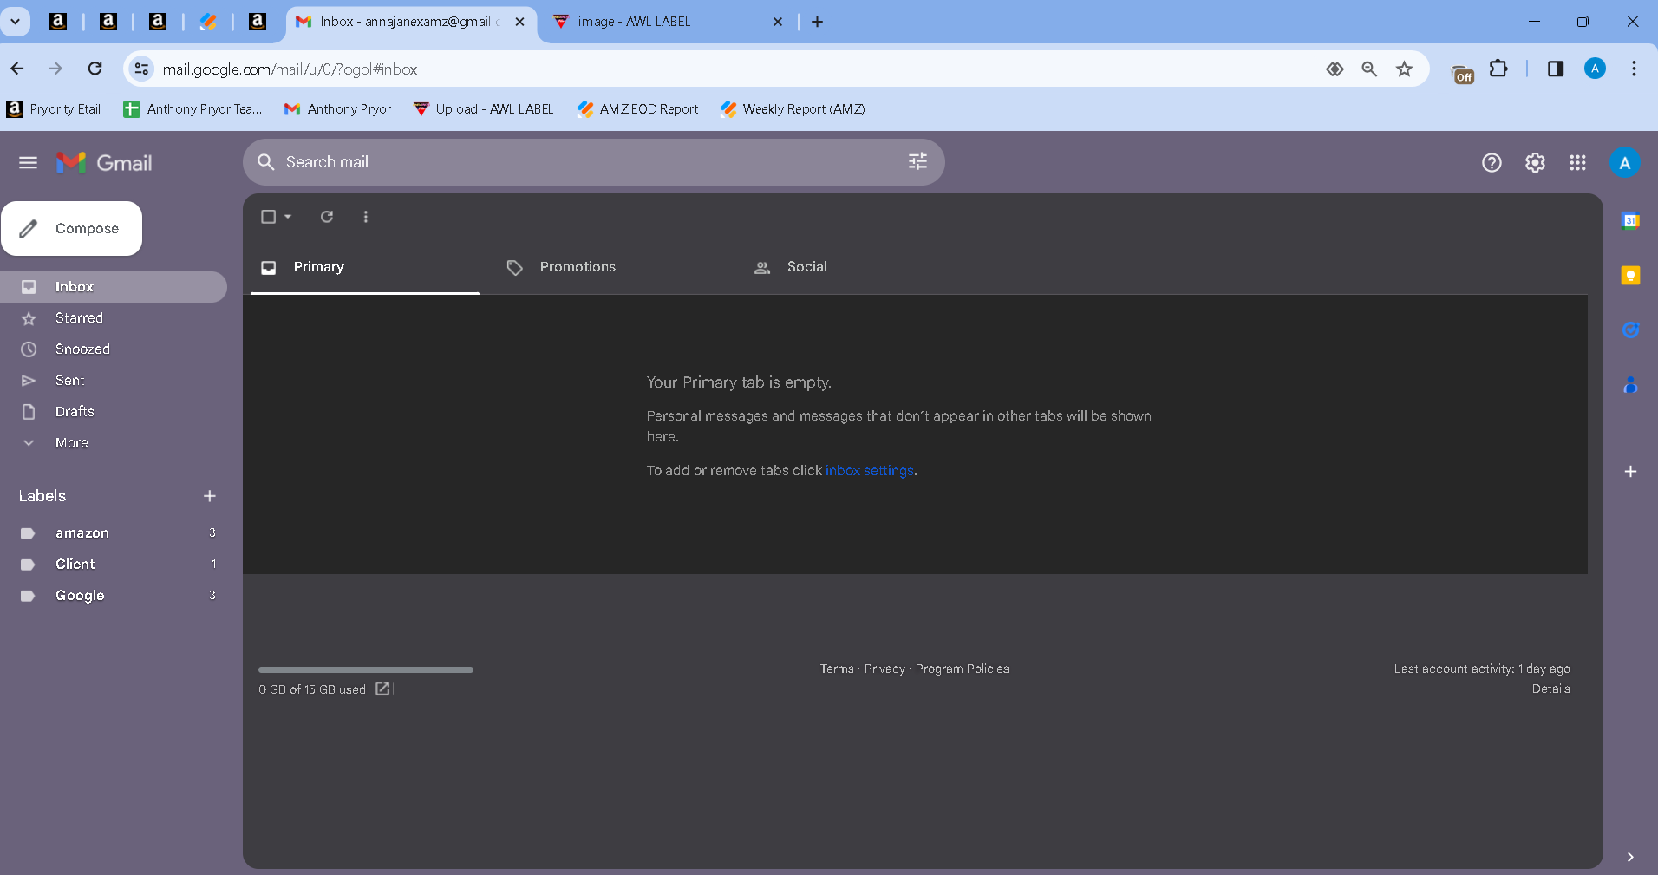Image resolution: width=1658 pixels, height=875 pixels.
Task: Open a new Chrome tab
Action: [817, 22]
